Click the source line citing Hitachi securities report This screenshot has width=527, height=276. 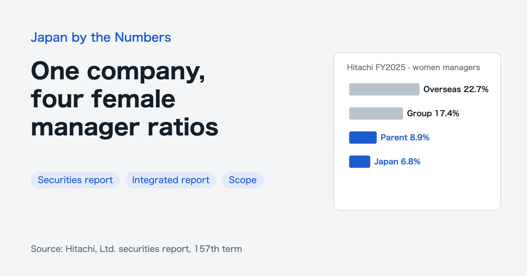point(136,249)
